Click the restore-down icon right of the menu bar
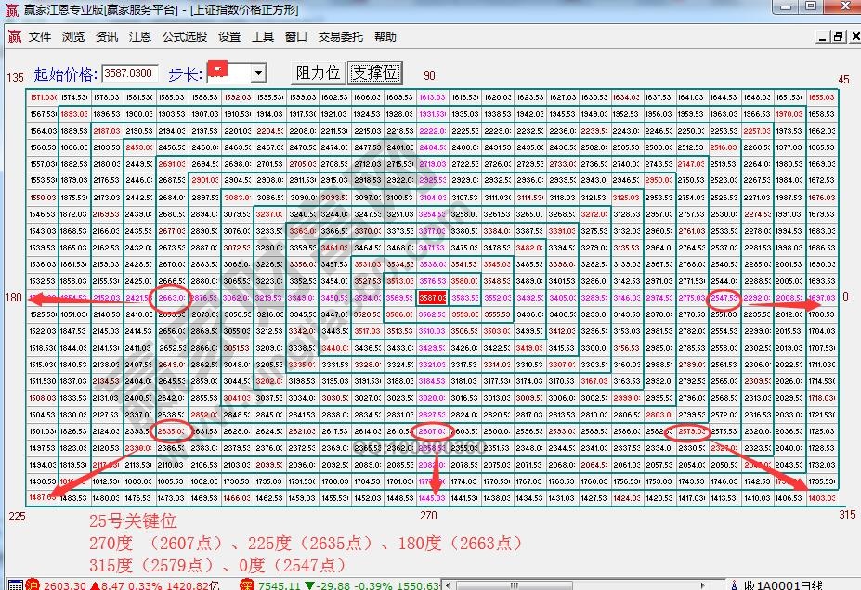Image resolution: width=861 pixels, height=590 pixels. (841, 36)
